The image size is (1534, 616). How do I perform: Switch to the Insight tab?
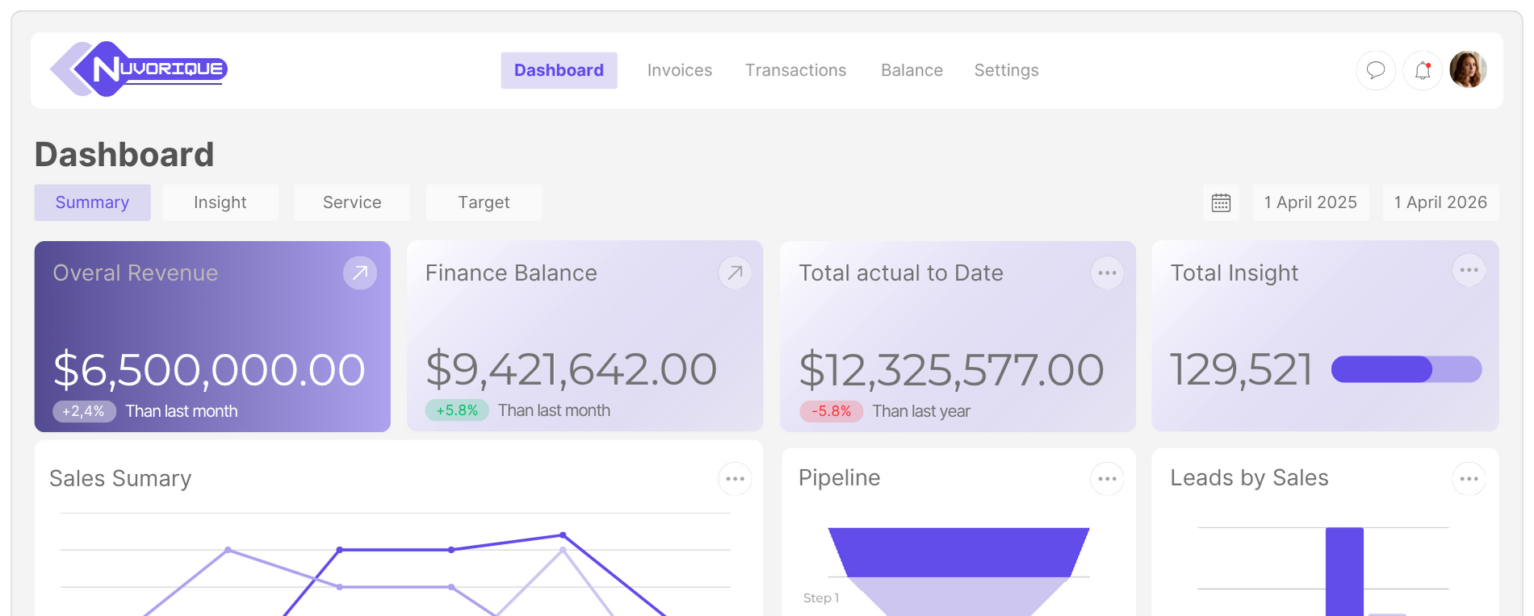coord(220,202)
